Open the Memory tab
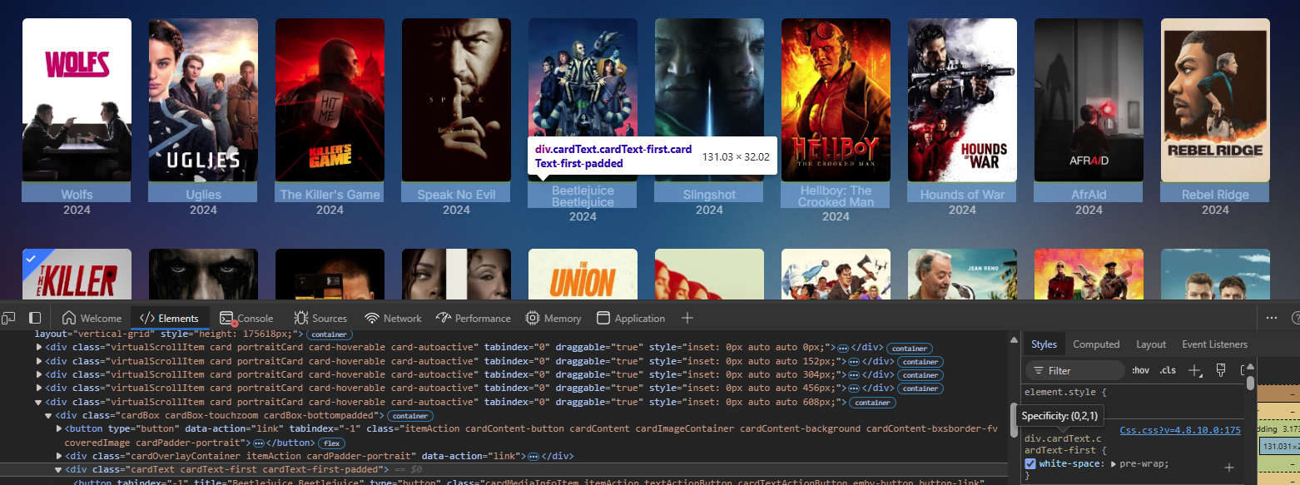Viewport: 1300px width, 485px height. [553, 318]
